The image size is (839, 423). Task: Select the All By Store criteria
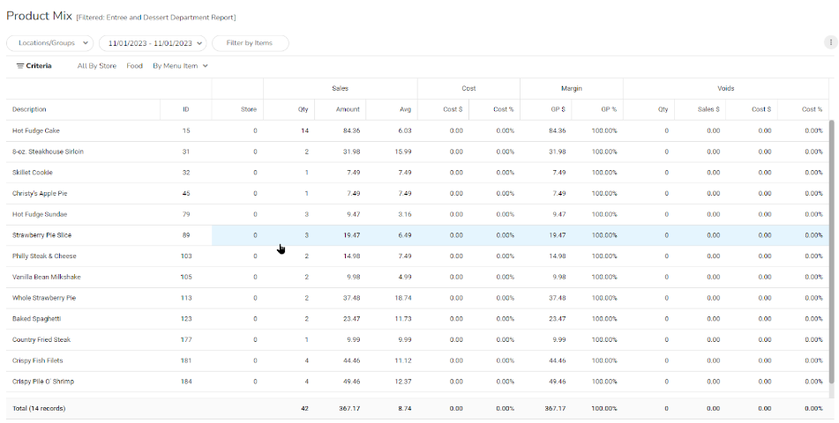[96, 66]
